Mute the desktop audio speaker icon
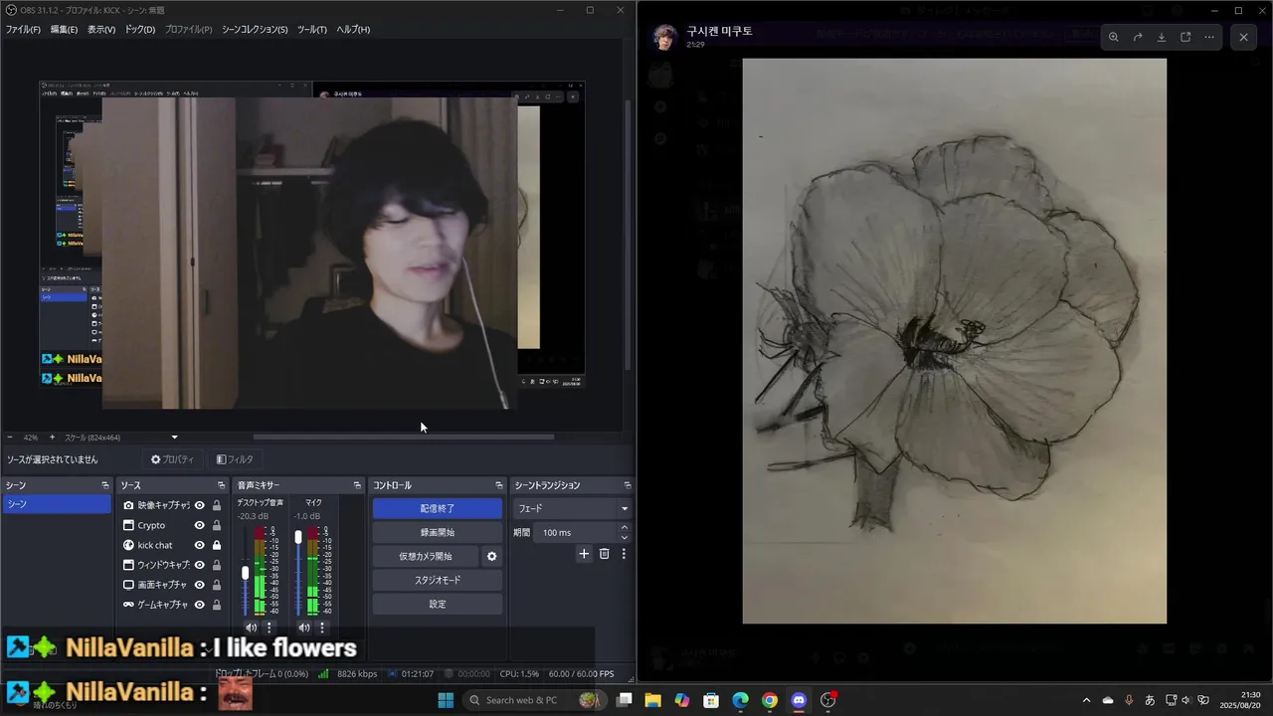 (x=251, y=627)
